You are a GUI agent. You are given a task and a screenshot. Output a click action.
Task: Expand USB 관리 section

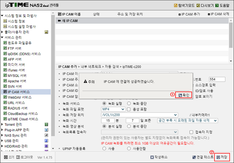coord(2,141)
